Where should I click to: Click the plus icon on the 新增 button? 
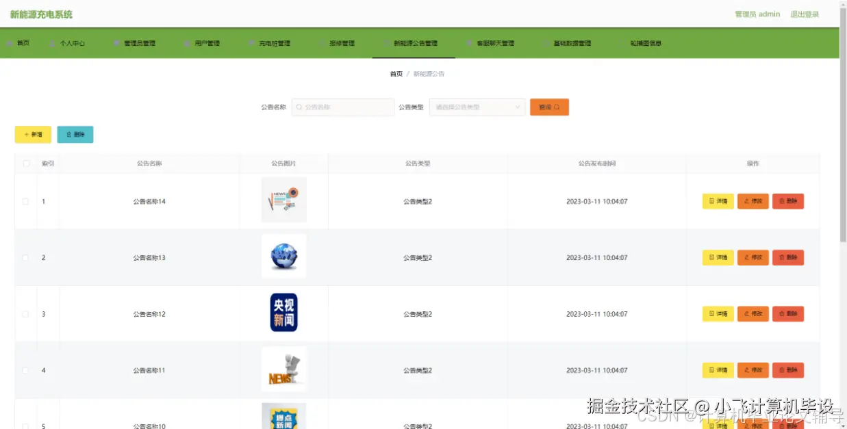(26, 134)
